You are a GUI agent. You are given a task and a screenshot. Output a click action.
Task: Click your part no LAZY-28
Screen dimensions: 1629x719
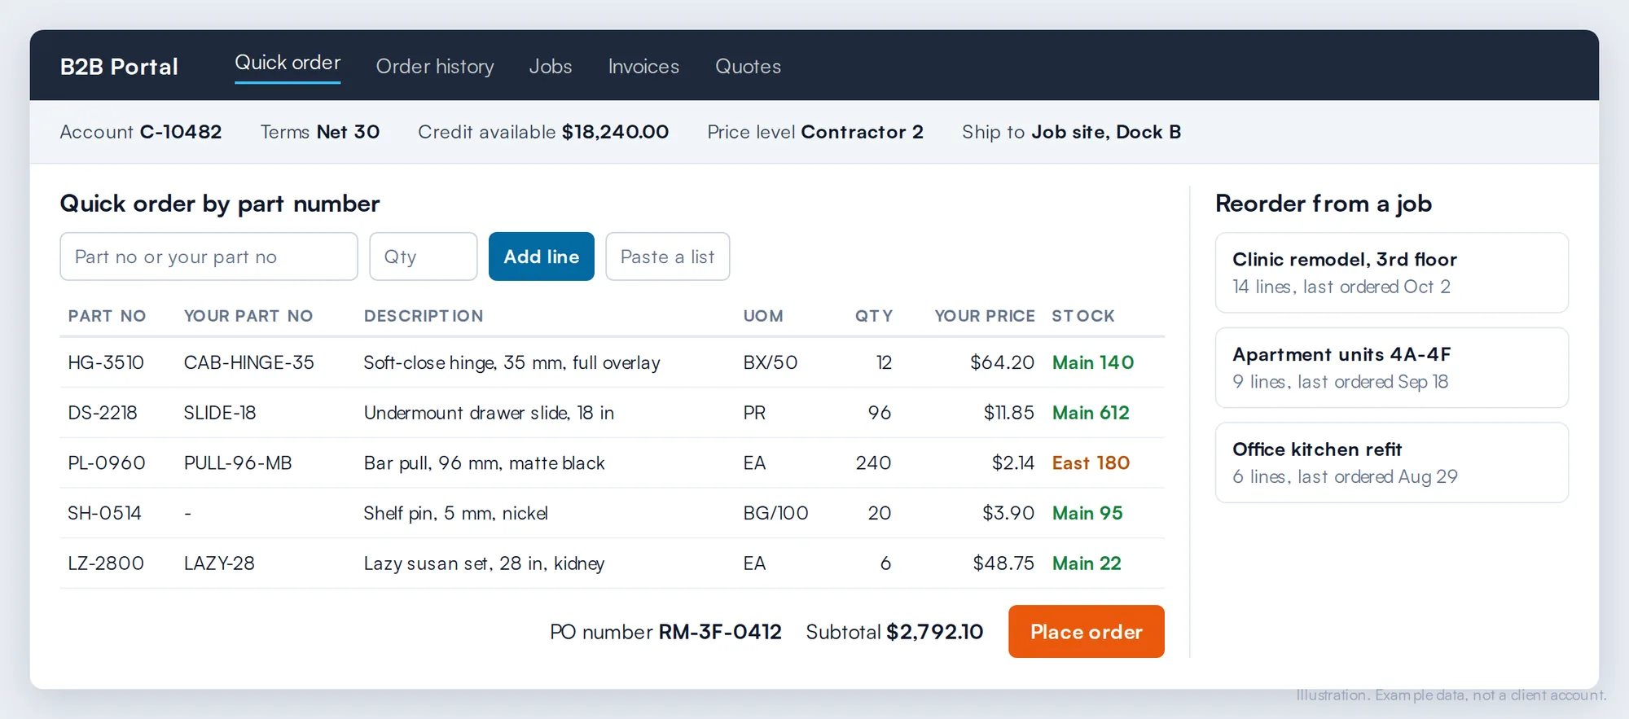219,563
